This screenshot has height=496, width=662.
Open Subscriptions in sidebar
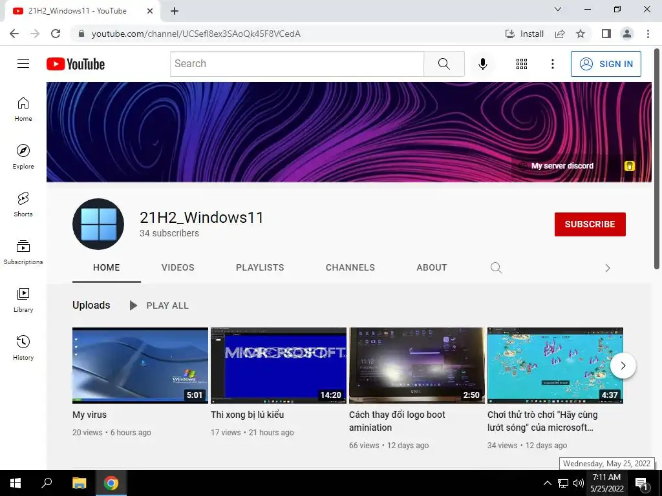tap(23, 253)
